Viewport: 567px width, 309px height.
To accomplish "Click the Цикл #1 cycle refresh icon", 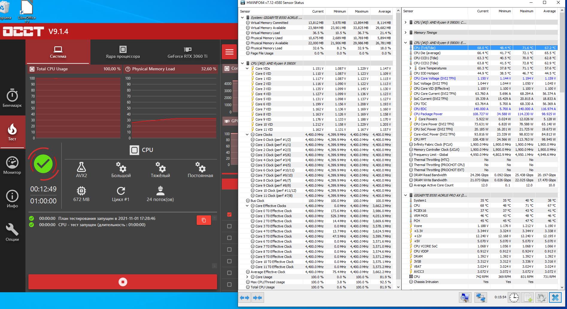I will [x=121, y=191].
